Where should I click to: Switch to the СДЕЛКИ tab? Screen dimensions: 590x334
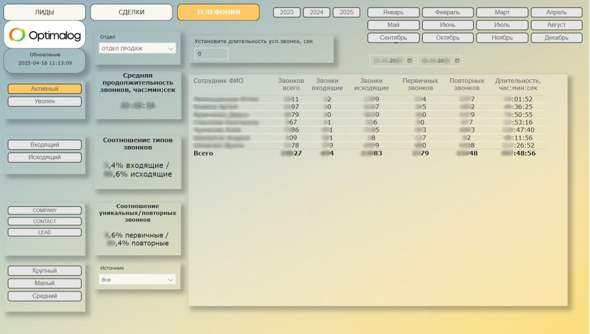point(131,12)
